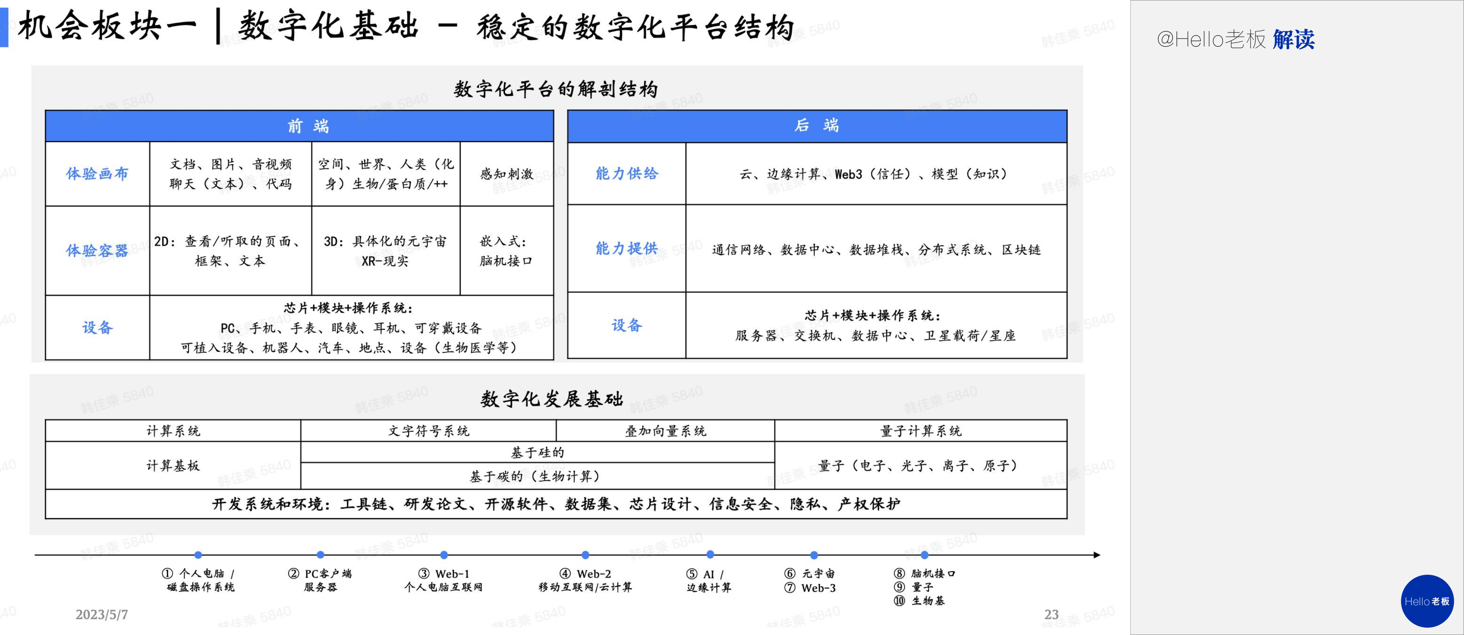
Task: Click the 量子(电子、光子、离子、原子) cell
Action: click(921, 465)
